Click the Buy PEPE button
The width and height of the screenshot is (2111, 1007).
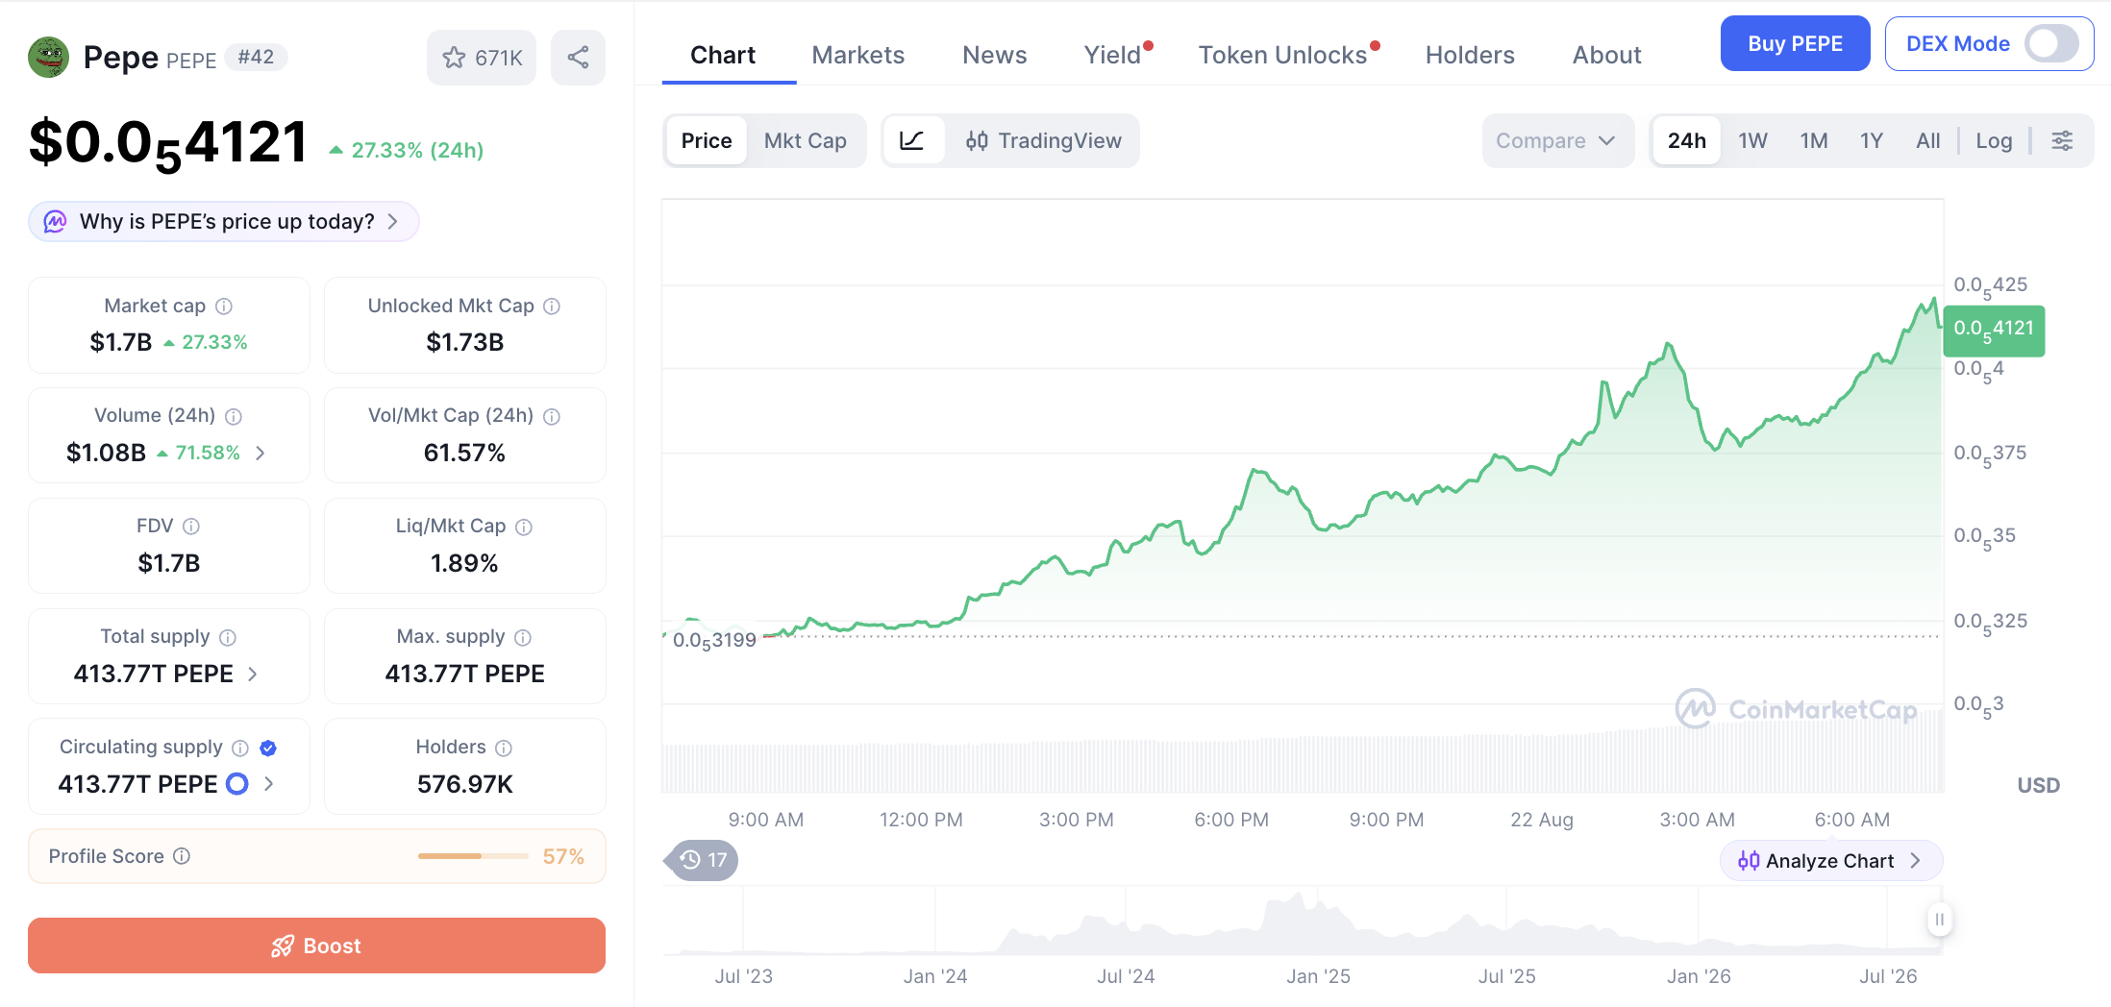pos(1795,43)
